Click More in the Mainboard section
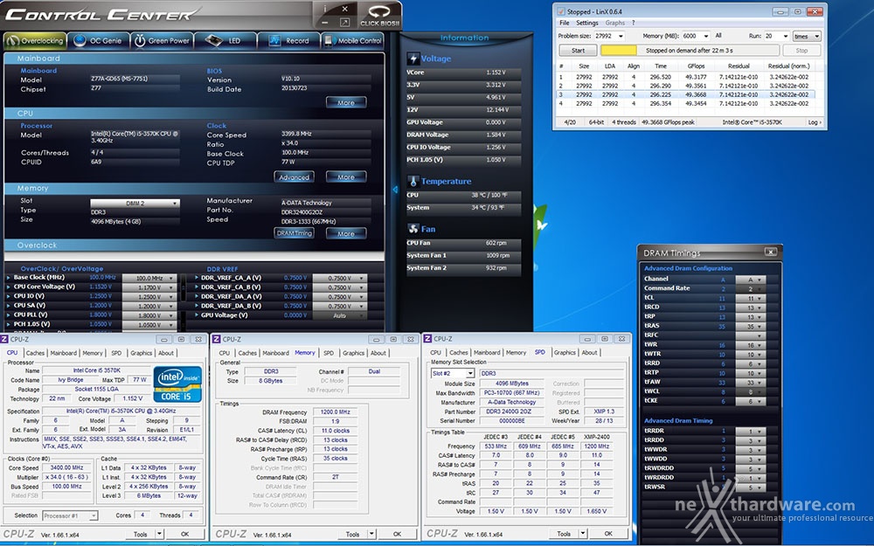874x546 pixels. click(345, 102)
